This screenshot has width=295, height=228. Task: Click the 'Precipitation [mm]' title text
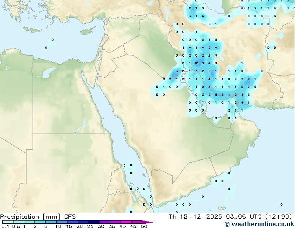30,217
